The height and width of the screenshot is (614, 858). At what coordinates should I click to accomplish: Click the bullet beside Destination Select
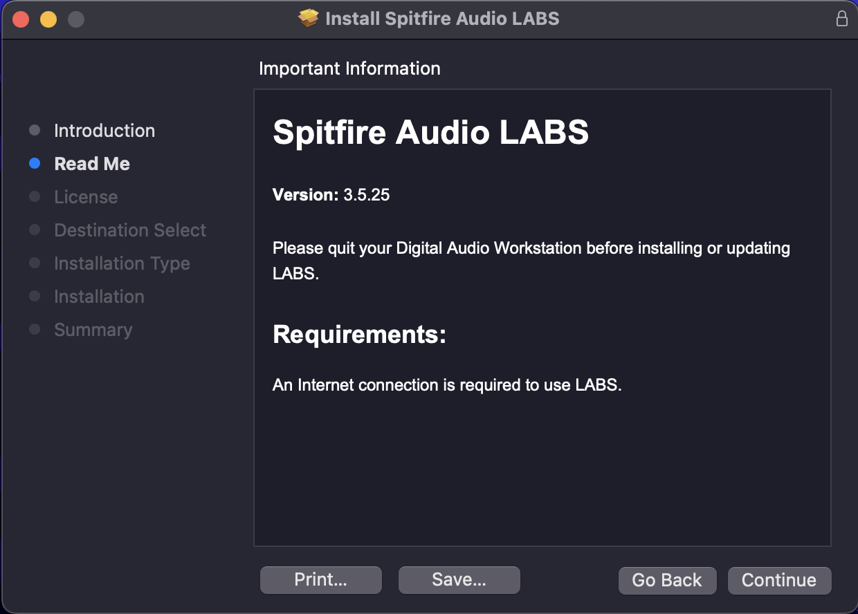(35, 230)
